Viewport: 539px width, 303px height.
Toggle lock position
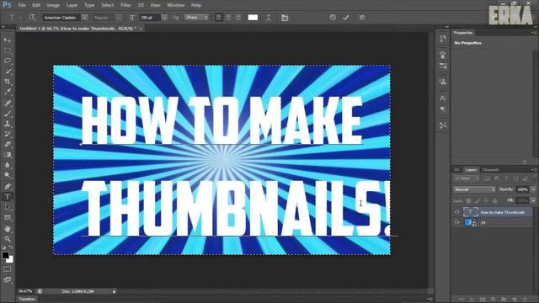(486, 200)
